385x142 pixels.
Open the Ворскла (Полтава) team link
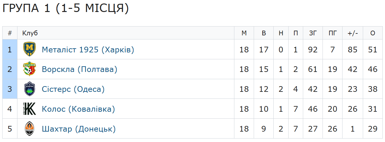click(79, 69)
